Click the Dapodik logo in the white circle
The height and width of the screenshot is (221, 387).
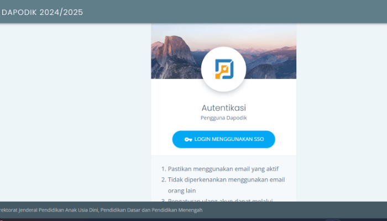(224, 69)
